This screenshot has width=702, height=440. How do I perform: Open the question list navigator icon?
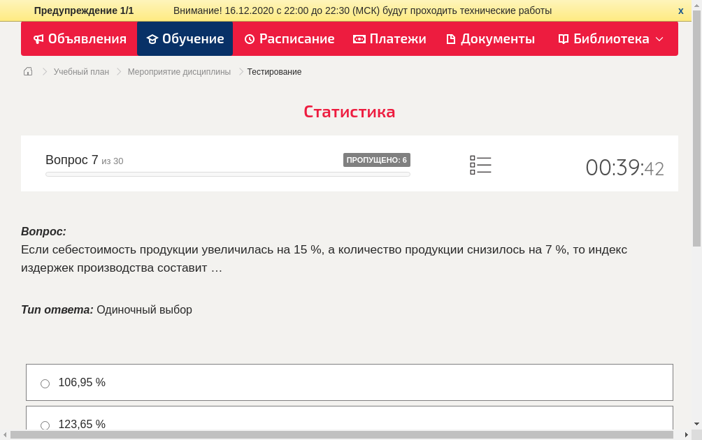tap(480, 164)
